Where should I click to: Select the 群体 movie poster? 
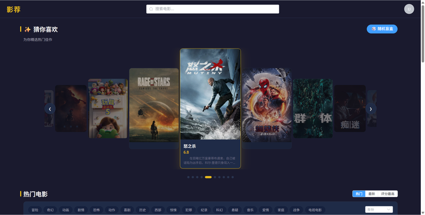(x=313, y=109)
